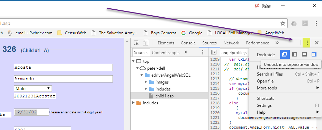Dock DevTools to the bottom
The width and height of the screenshot is (322, 130).
point(304,54)
